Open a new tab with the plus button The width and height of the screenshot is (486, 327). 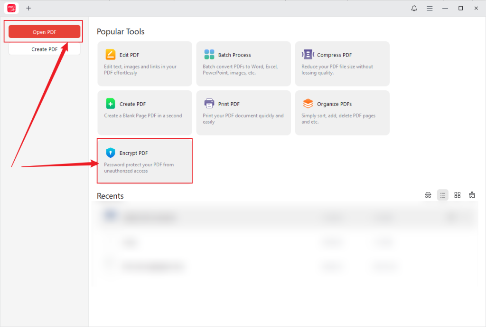click(x=28, y=8)
